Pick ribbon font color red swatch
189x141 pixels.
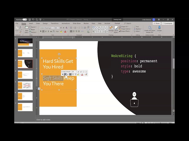[x=65, y=31]
